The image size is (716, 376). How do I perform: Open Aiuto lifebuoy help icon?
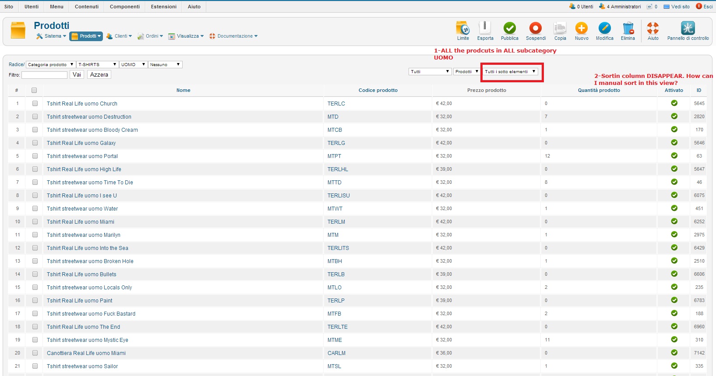[x=653, y=28]
